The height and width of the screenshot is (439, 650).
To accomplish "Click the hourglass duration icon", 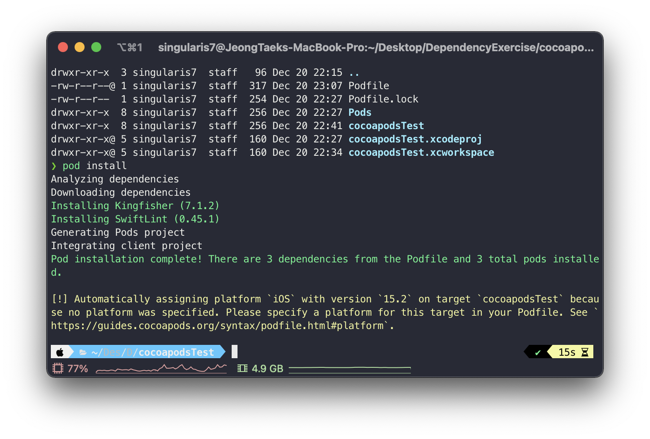I will click(585, 352).
